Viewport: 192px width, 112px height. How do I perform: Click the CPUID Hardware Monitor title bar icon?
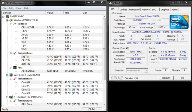tap(3, 3)
